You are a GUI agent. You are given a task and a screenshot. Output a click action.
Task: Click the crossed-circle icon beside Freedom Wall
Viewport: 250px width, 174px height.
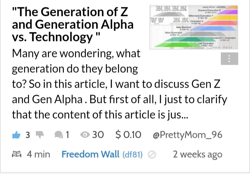152,155
